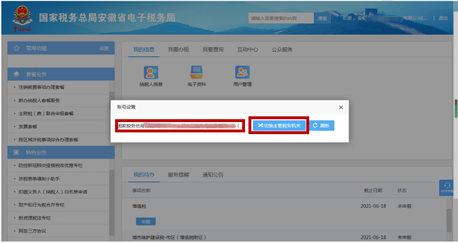Click the 增值税 row title
The height and width of the screenshot is (243, 458).
pyautogui.click(x=139, y=206)
